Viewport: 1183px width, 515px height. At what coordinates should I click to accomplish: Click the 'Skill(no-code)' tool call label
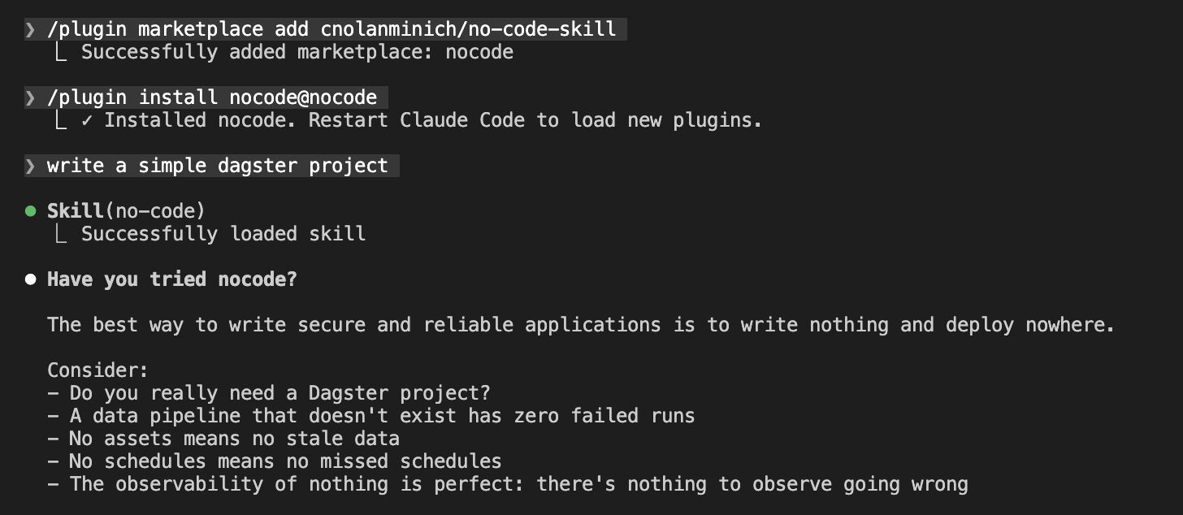(126, 211)
